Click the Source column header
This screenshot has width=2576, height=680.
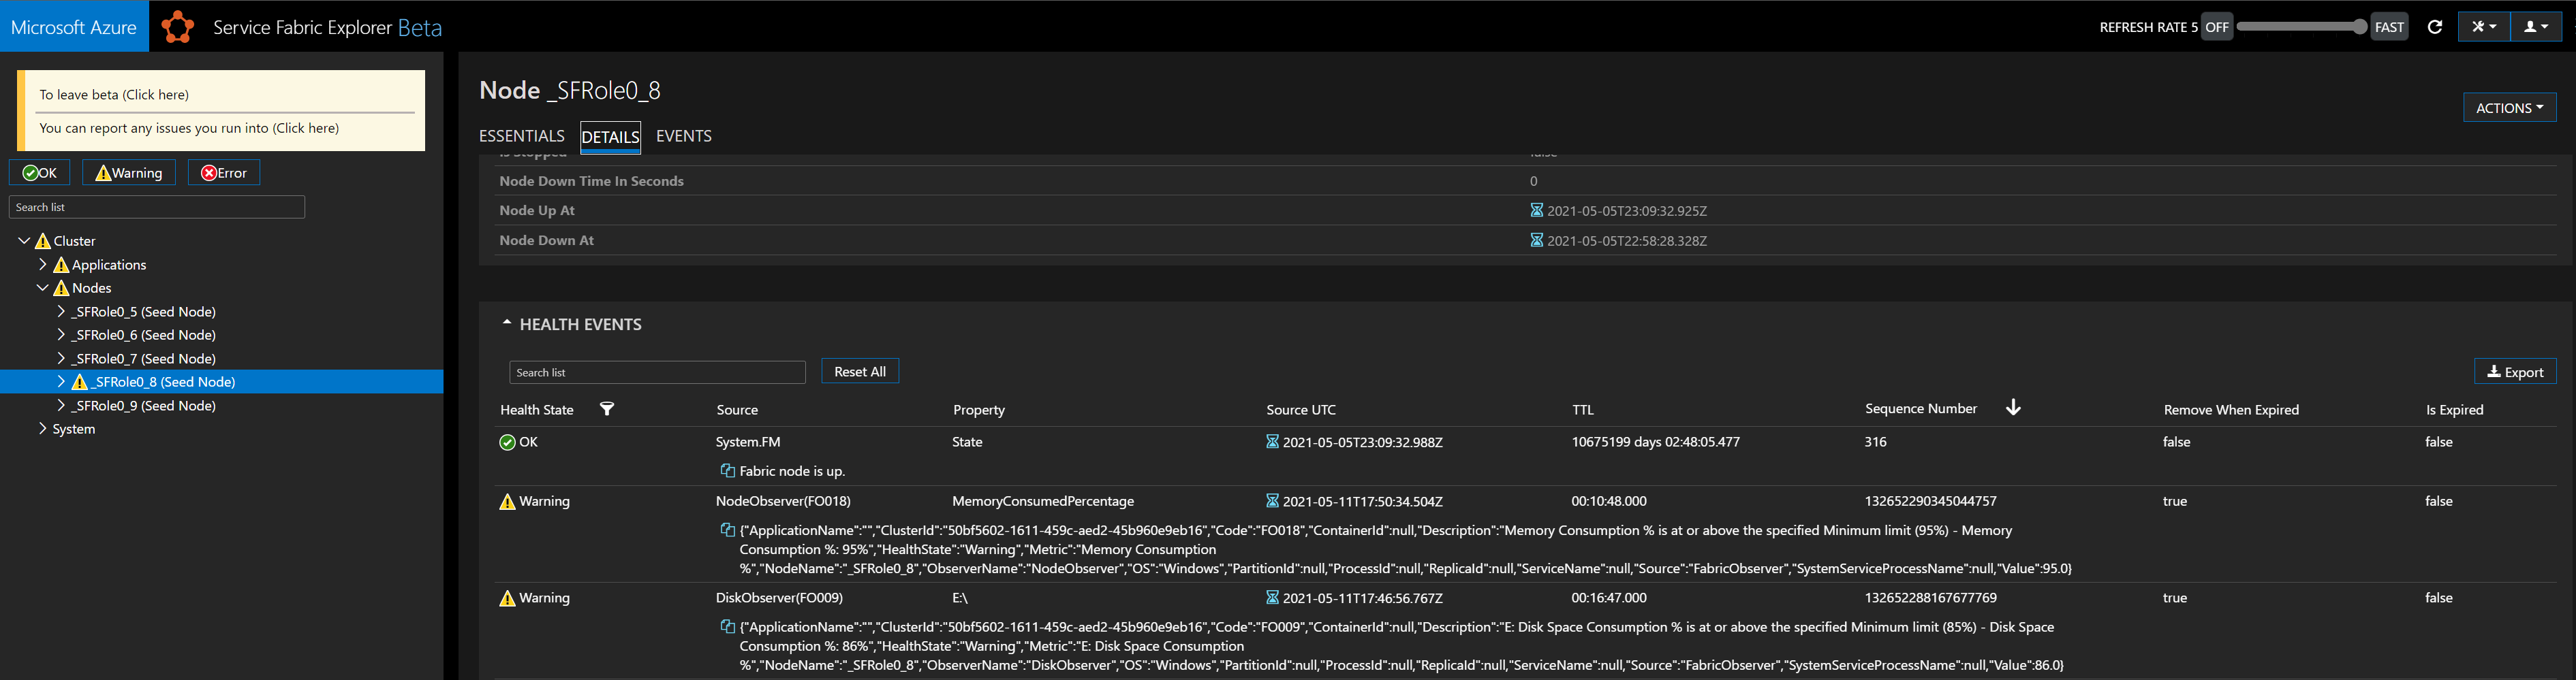point(737,409)
